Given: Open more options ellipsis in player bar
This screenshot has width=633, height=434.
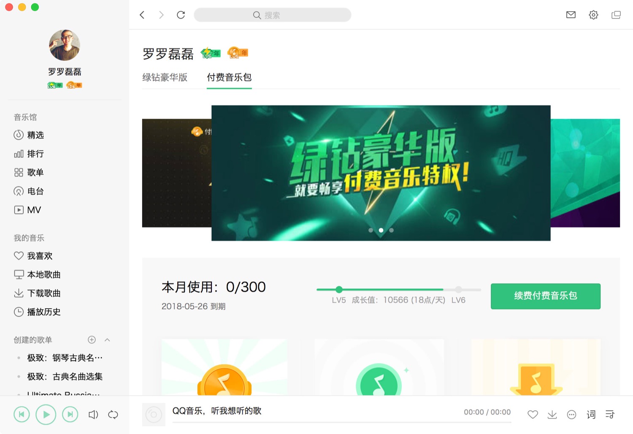Looking at the screenshot, I should click(x=571, y=415).
